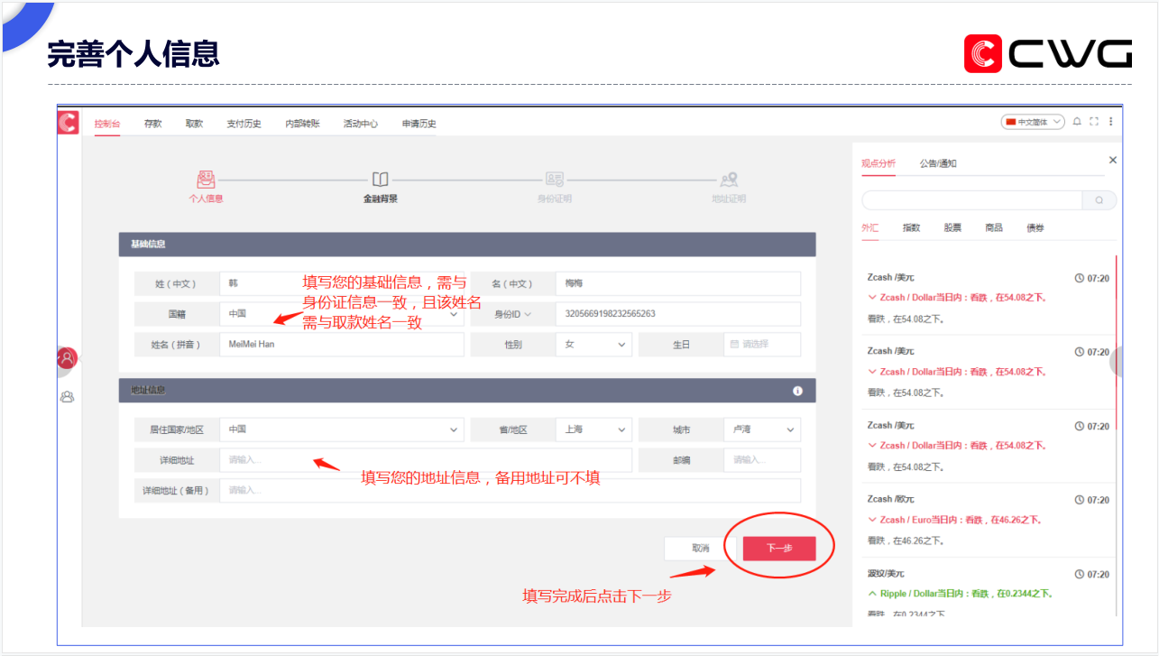Click the clock icon on first Zcash/美元 item
The image size is (1159, 656).
coord(1080,278)
